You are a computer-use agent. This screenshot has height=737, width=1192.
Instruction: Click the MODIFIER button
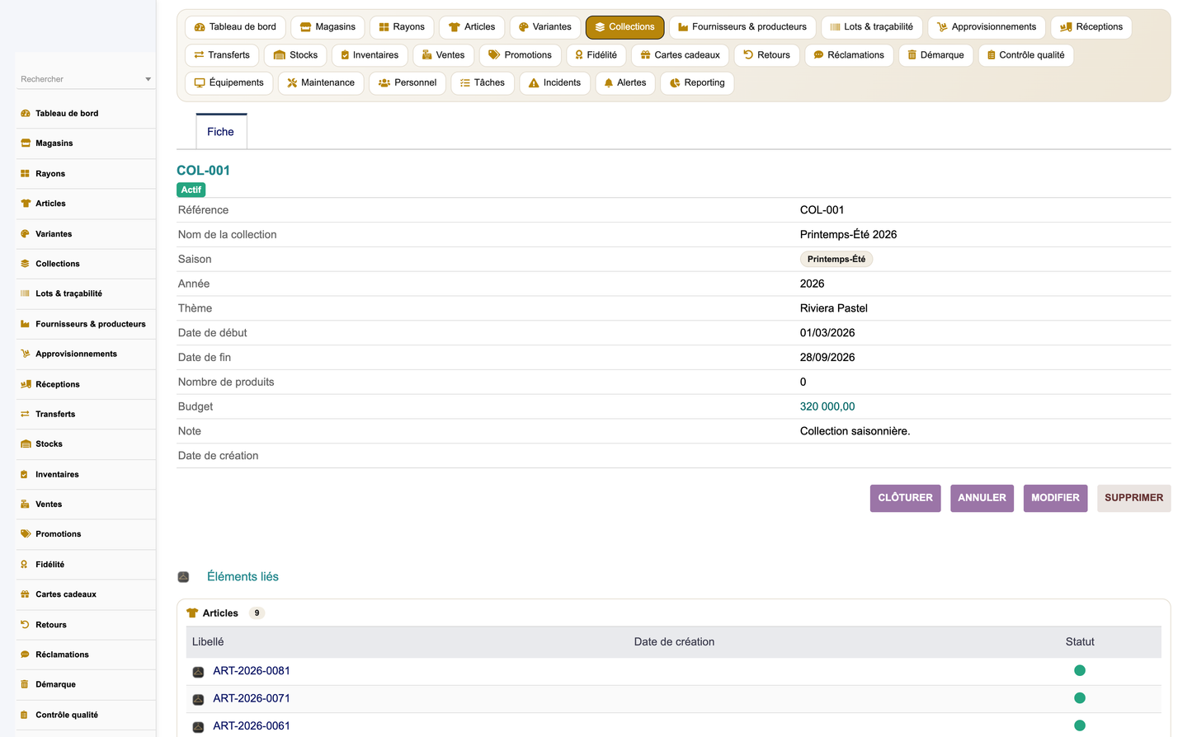[x=1055, y=498]
